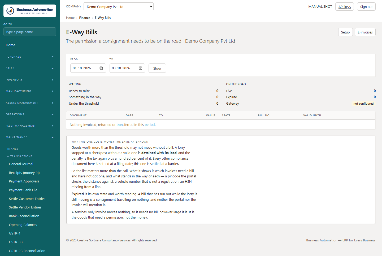Open Payment Bank File page
This screenshot has height=256, width=382.
pyautogui.click(x=23, y=190)
